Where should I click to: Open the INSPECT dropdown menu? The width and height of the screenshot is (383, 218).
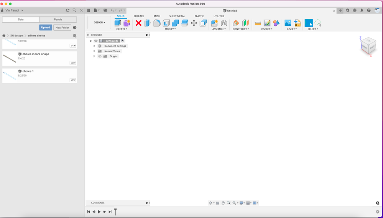266,29
